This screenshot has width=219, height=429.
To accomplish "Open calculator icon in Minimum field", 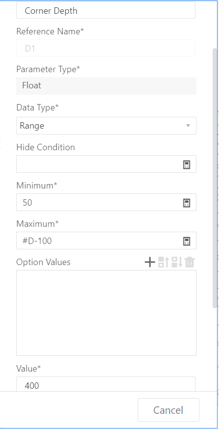I will [x=187, y=203].
